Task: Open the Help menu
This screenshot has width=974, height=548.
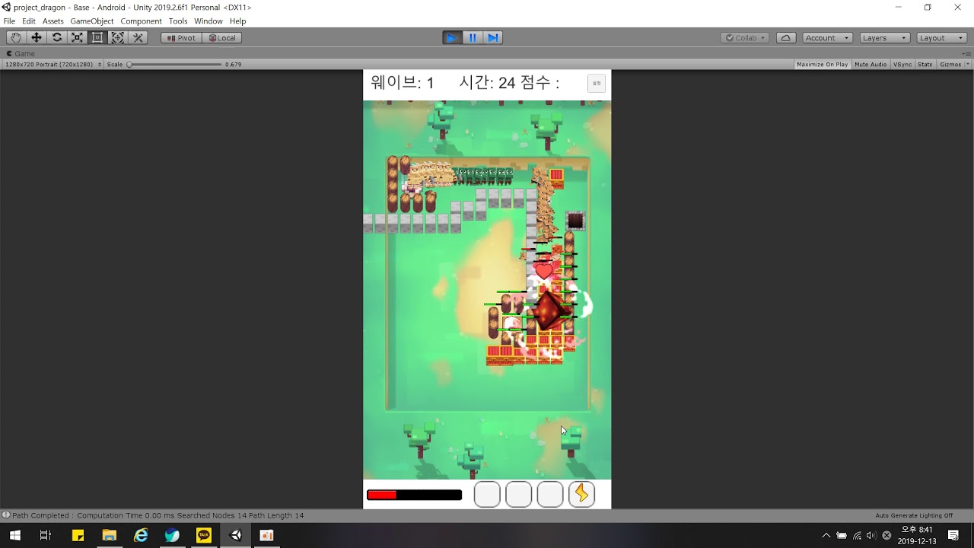Action: [238, 21]
